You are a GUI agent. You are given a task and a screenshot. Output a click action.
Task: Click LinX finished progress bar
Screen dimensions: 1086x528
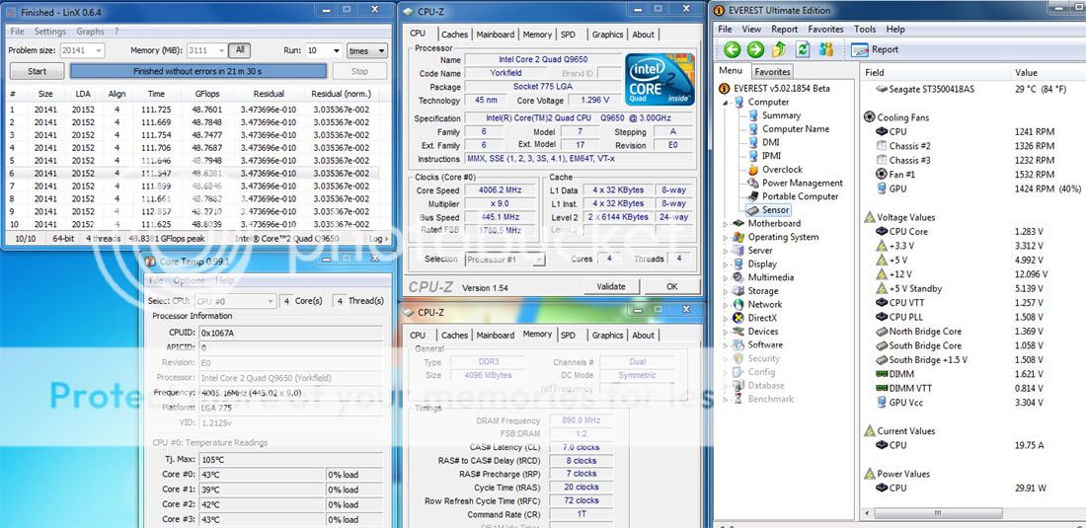(x=198, y=71)
